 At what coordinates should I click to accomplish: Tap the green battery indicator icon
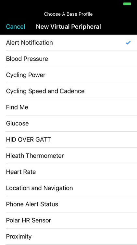(x=127, y=4)
